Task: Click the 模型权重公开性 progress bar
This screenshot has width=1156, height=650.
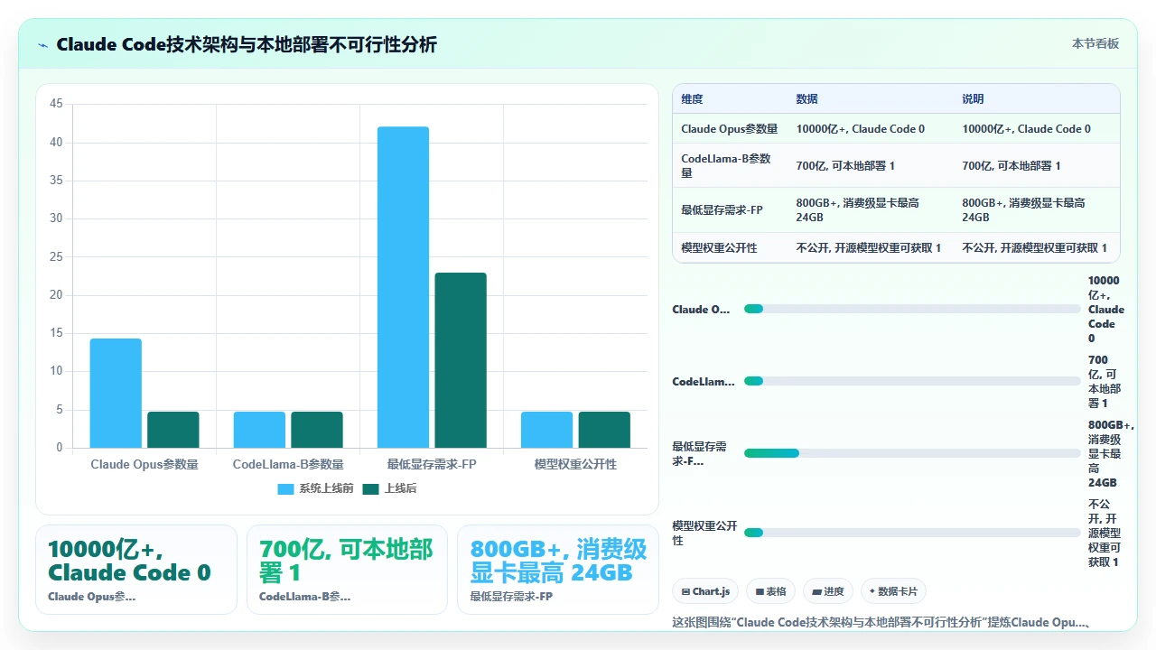Action: point(912,533)
